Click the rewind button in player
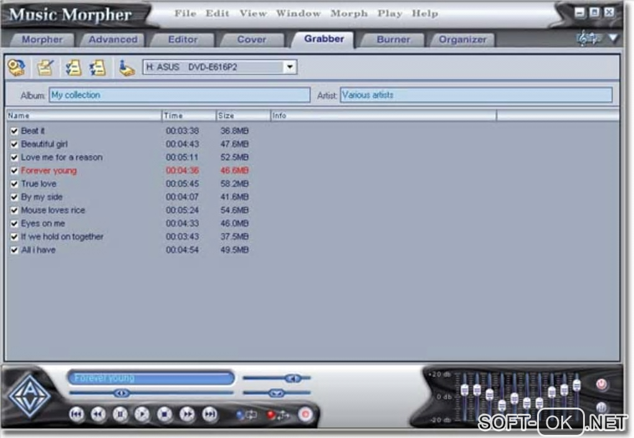This screenshot has width=634, height=438. 98,414
